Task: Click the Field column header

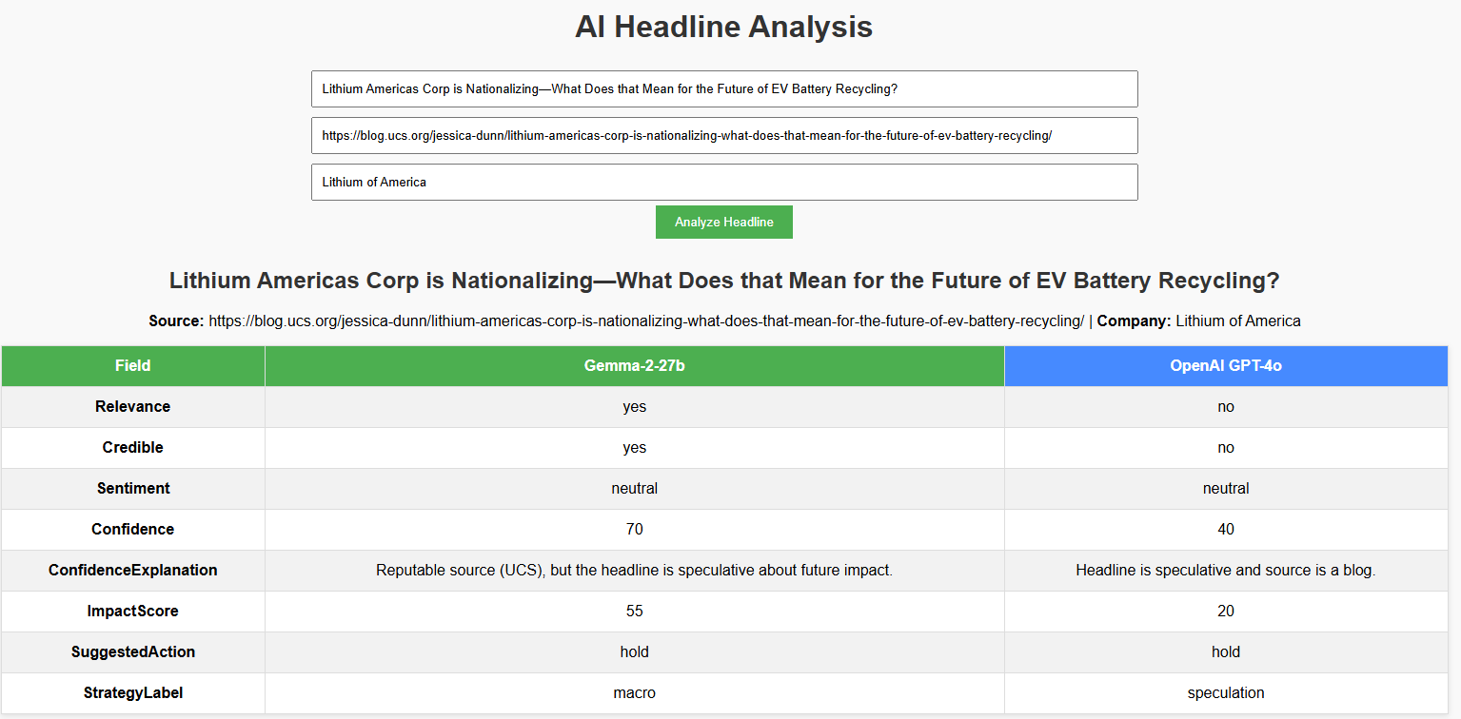Action: pos(133,366)
